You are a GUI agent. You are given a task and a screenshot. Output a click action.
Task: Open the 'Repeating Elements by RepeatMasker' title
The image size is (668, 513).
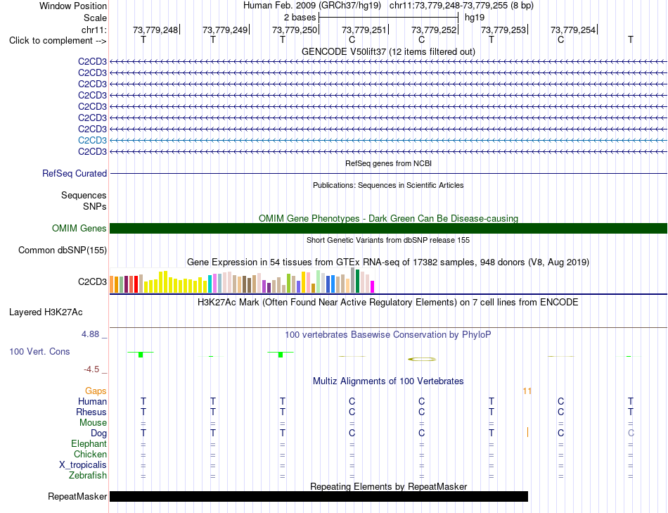pos(388,486)
